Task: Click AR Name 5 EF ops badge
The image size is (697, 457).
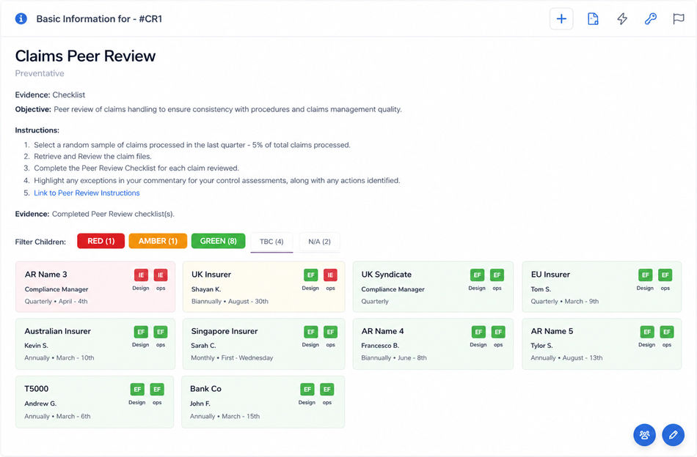Action: [x=667, y=332]
